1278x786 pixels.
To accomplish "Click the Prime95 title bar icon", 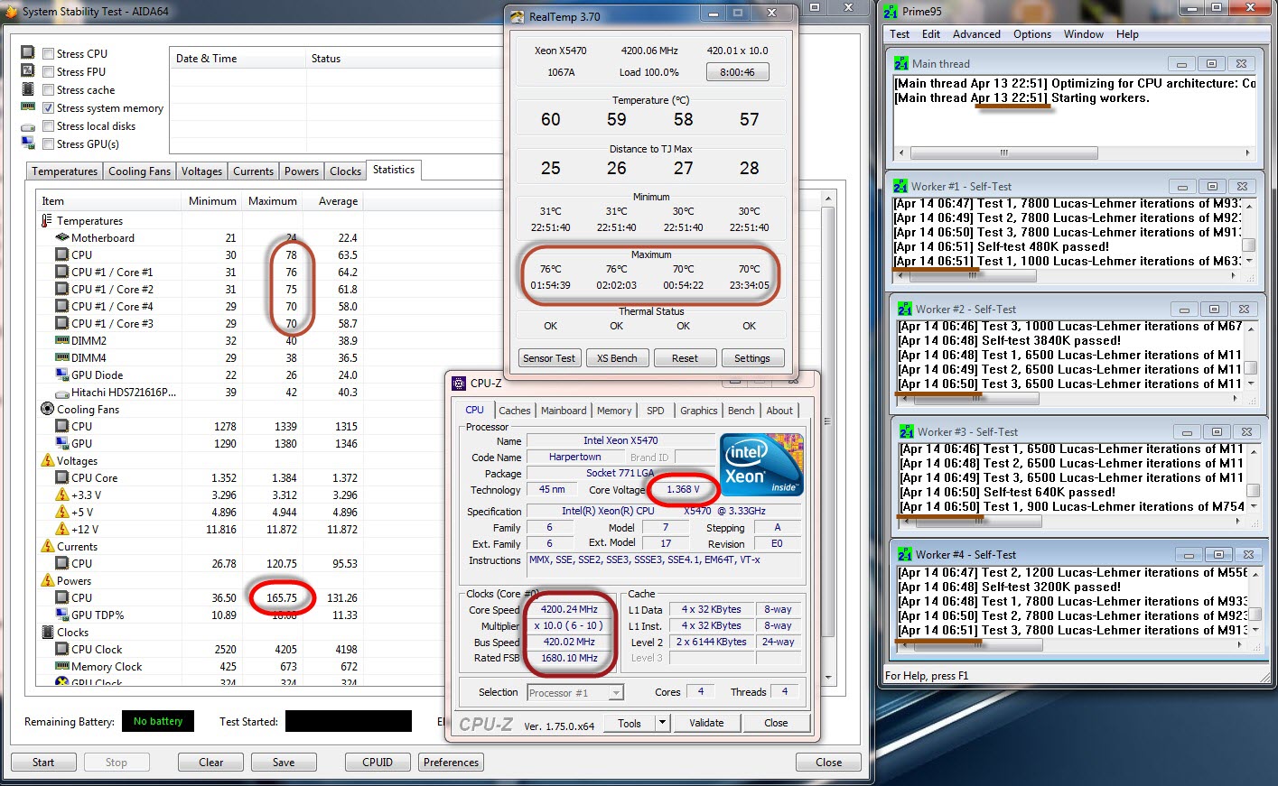I will tap(891, 12).
